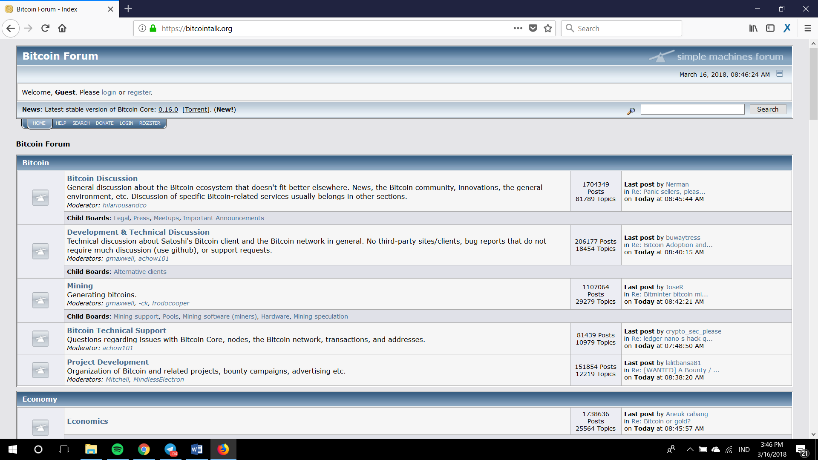Click the LOGIN navigation button
This screenshot has height=460, width=818.
point(126,123)
